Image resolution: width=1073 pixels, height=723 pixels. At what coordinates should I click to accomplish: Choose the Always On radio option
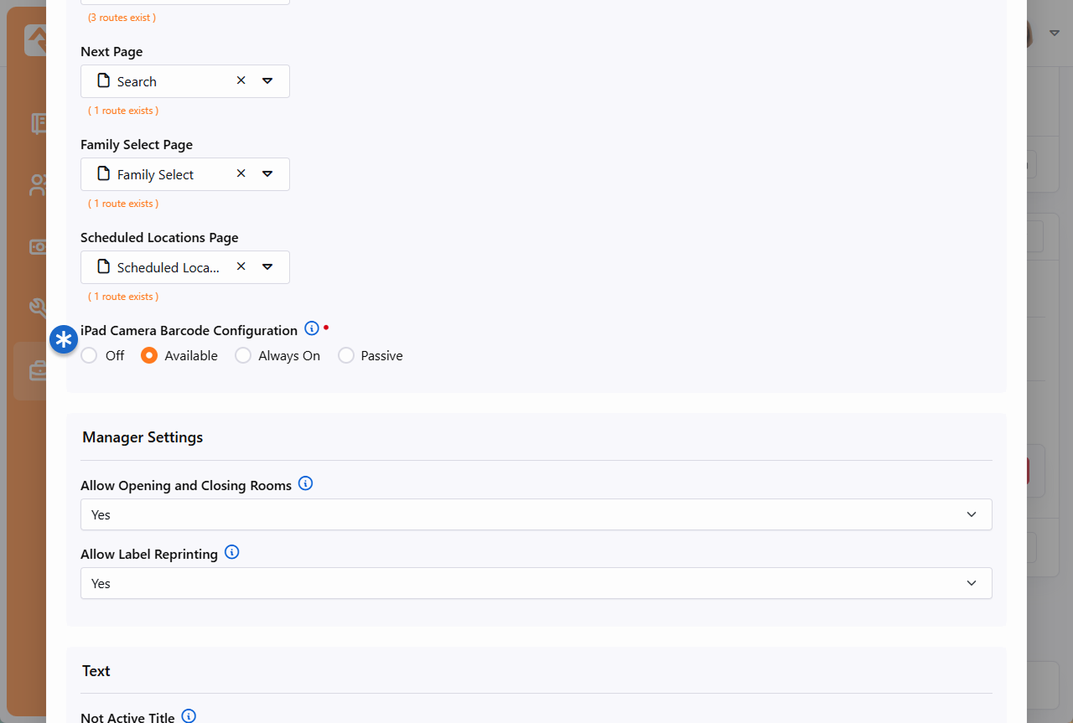coord(243,356)
